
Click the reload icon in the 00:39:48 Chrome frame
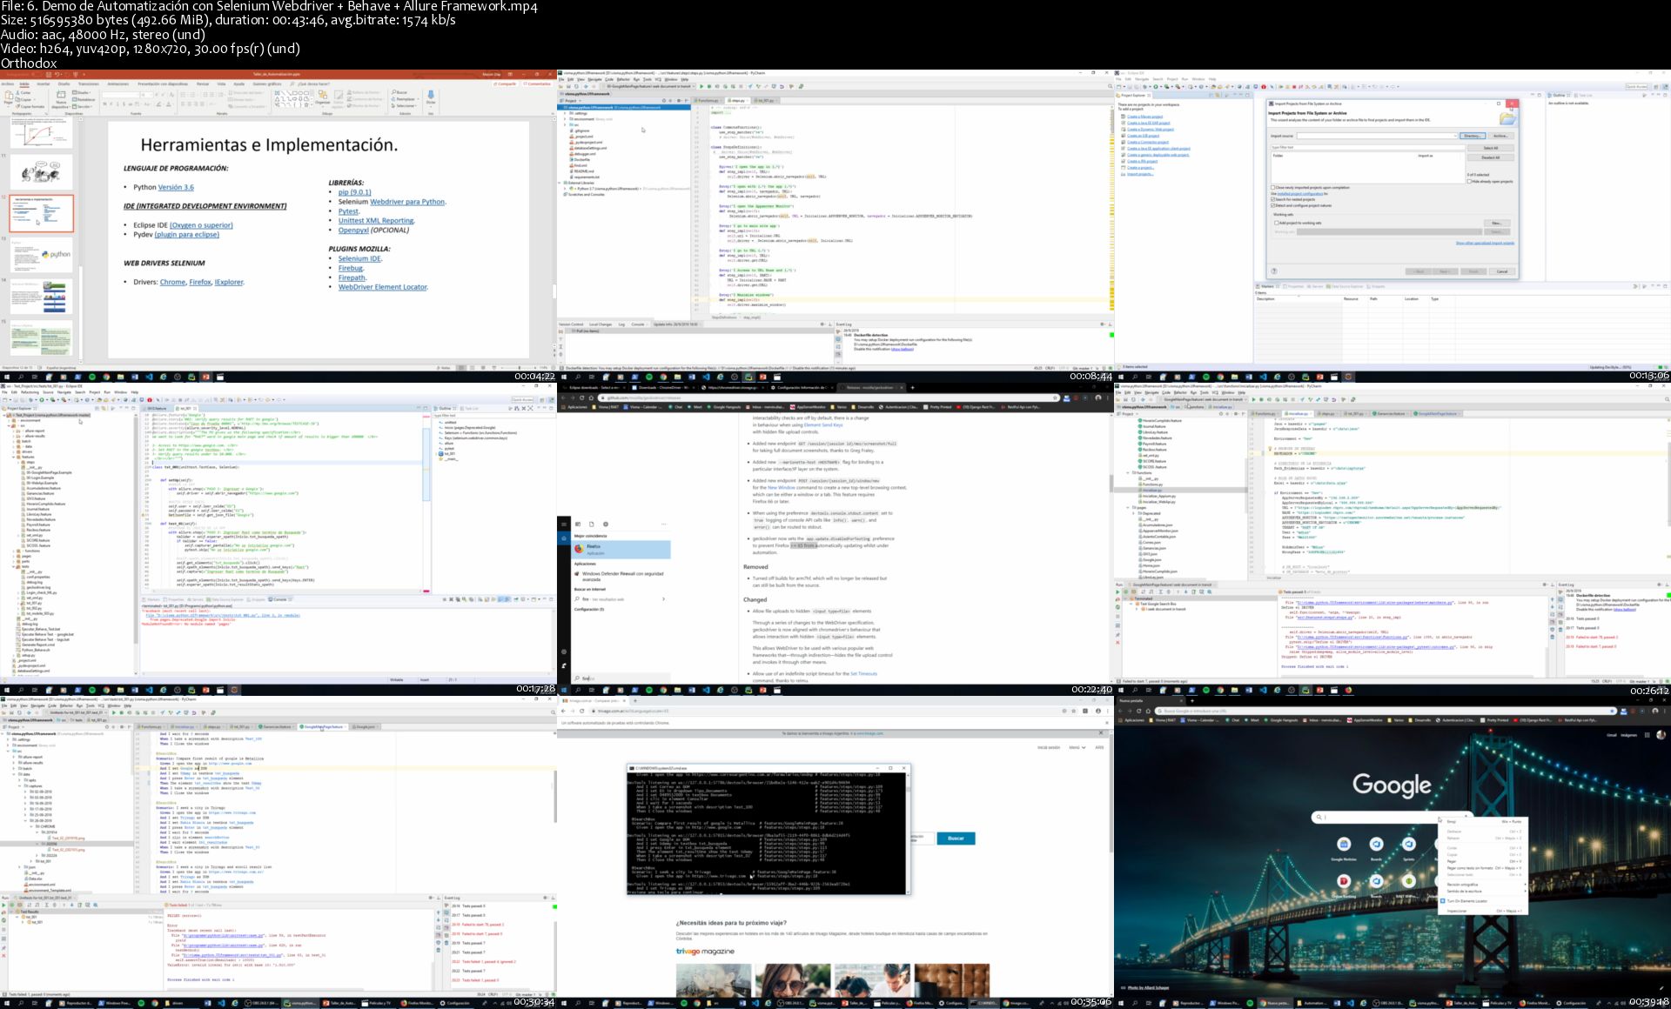pyautogui.click(x=1138, y=711)
